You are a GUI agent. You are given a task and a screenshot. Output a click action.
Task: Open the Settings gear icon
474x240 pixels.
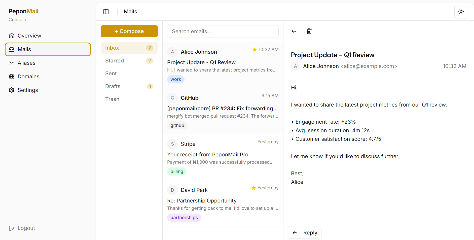point(12,90)
